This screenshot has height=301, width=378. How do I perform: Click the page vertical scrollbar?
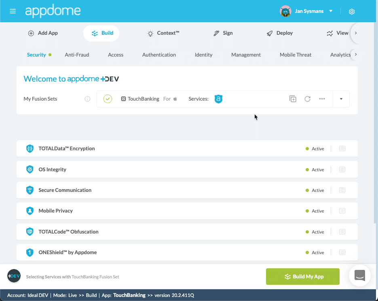375,123
